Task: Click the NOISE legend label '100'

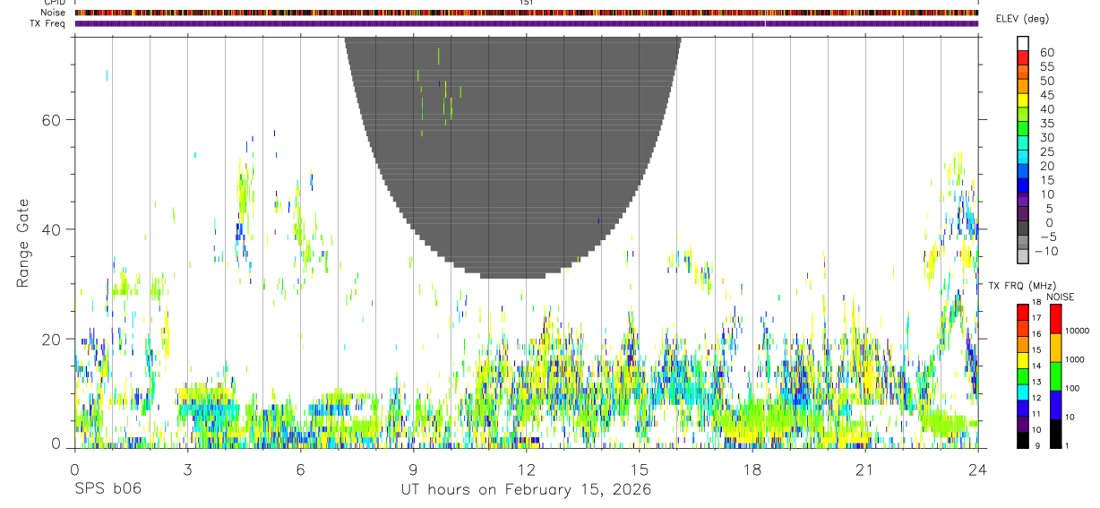Action: tap(1070, 388)
